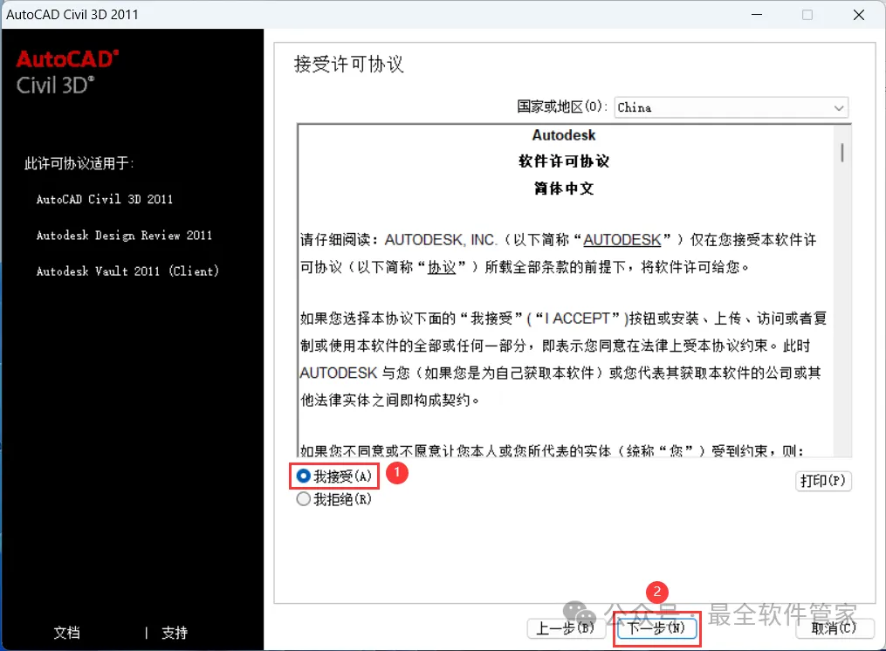Image resolution: width=886 pixels, height=651 pixels.
Task: Click the AutoCAD Civil 3D logo
Action: (x=67, y=72)
